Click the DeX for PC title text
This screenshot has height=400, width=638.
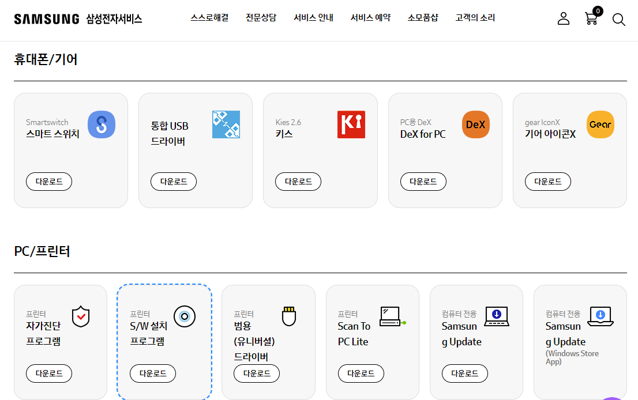pyautogui.click(x=423, y=134)
